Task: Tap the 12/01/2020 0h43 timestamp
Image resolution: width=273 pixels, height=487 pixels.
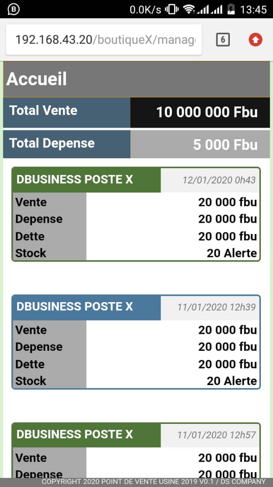Action: tap(219, 180)
